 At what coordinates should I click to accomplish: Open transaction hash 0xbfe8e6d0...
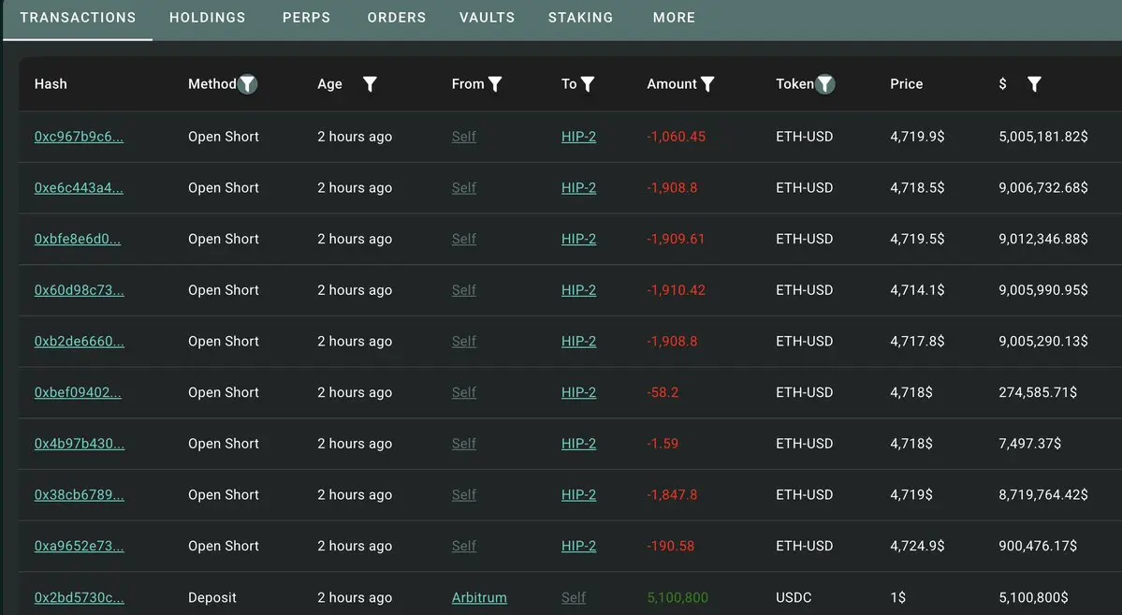click(x=78, y=239)
